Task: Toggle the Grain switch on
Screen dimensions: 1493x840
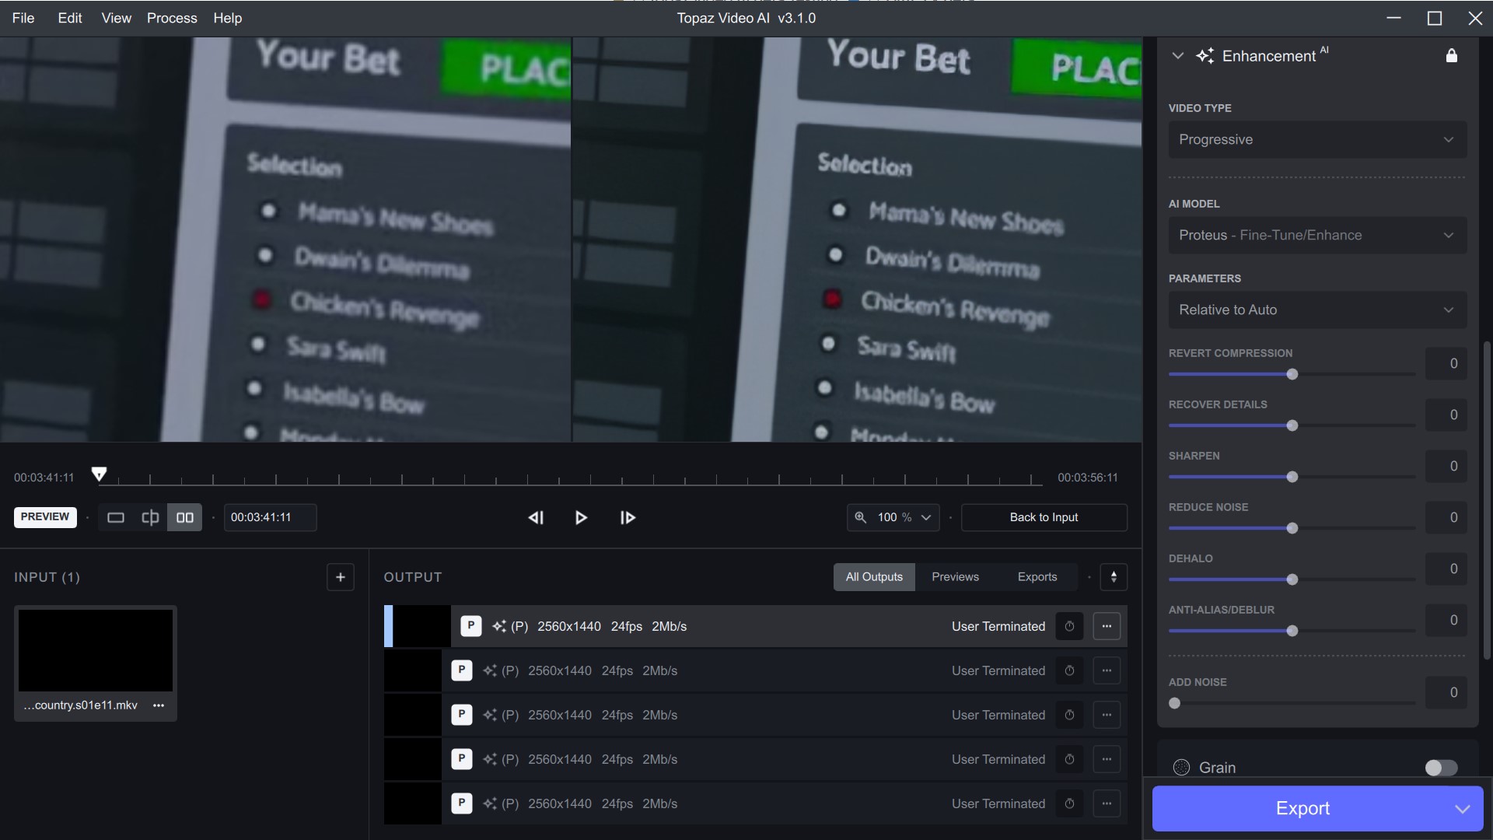Action: point(1441,768)
